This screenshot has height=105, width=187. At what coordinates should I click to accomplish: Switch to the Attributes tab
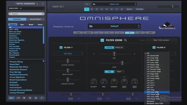(17, 19)
